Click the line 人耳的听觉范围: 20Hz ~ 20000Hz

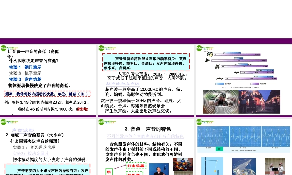point(153,74)
